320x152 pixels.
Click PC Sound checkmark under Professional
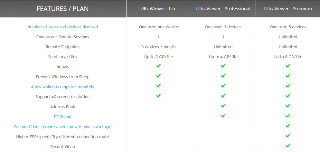pyautogui.click(x=223, y=116)
